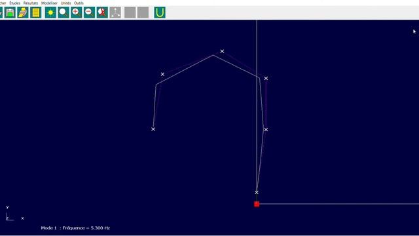The height and width of the screenshot is (236, 419).
Task: Click the crossed-out magnifier icon
Action: click(102, 12)
